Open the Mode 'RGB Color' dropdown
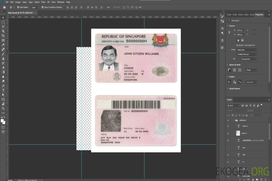272x181 pixels. pyautogui.click(x=247, y=50)
